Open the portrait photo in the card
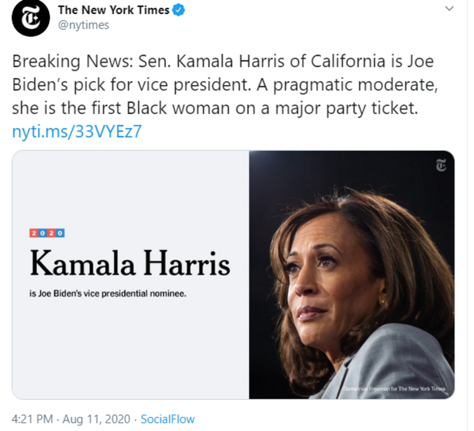This screenshot has width=474, height=431. 352,275
